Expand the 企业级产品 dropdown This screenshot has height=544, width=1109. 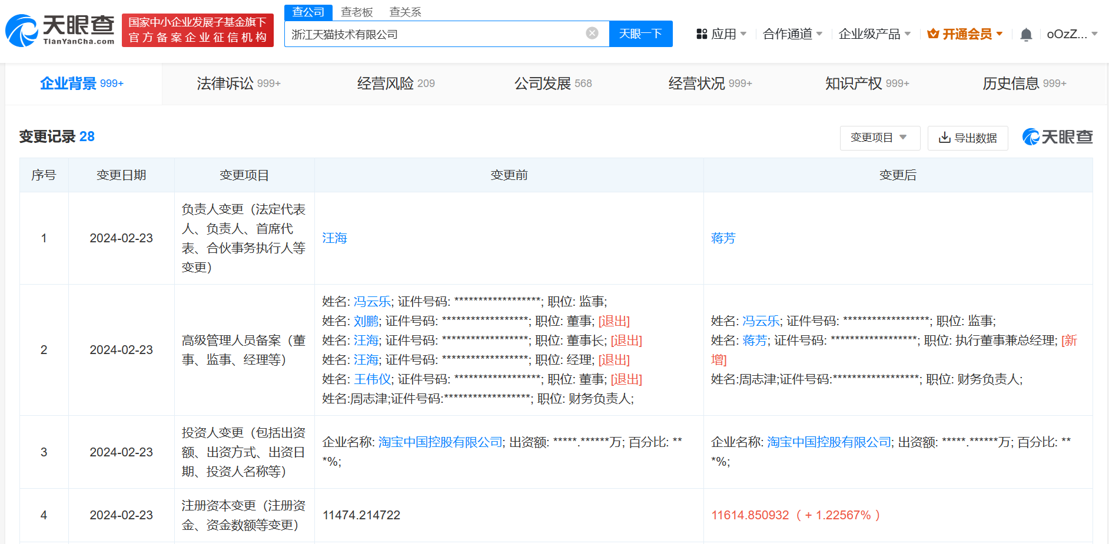click(875, 34)
